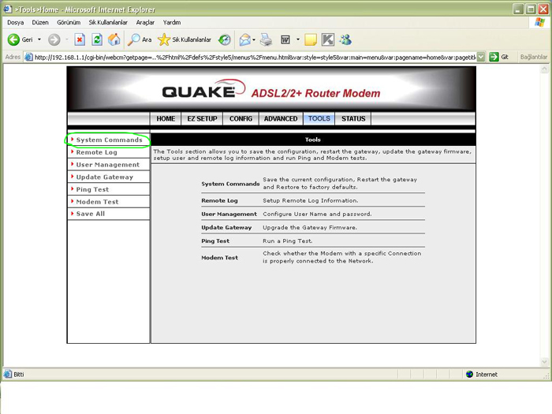Click 'Run a Ping Test.' description
Screen dimensions: 552x414
tap(288, 241)
